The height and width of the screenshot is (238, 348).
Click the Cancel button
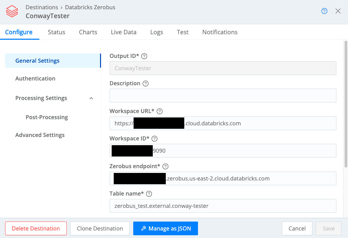[x=297, y=228]
